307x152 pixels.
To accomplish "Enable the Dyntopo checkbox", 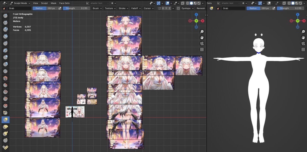I will (x=178, y=8).
